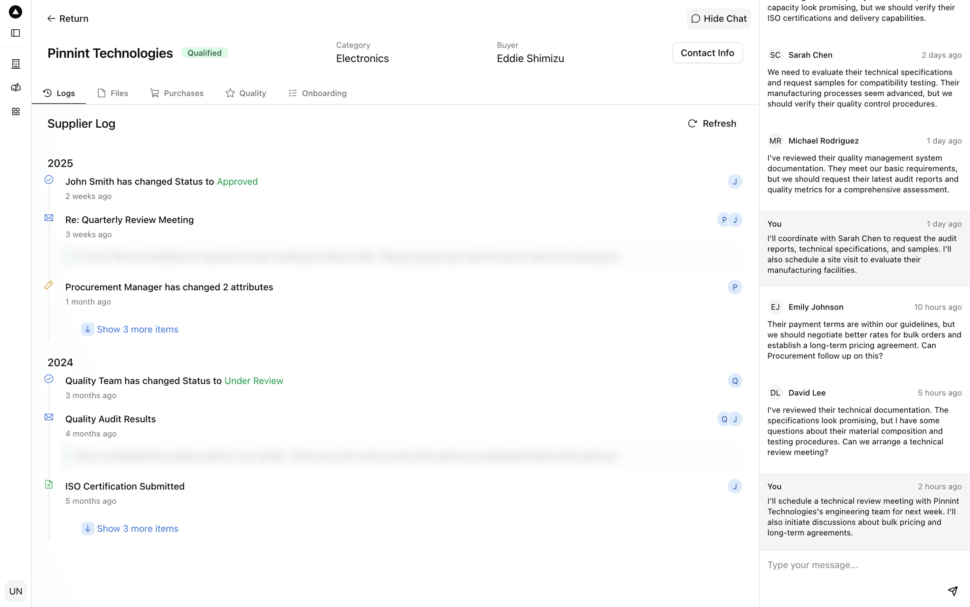Viewport: 970px width, 607px height.
Task: Open the Quality tab
Action: [246, 93]
